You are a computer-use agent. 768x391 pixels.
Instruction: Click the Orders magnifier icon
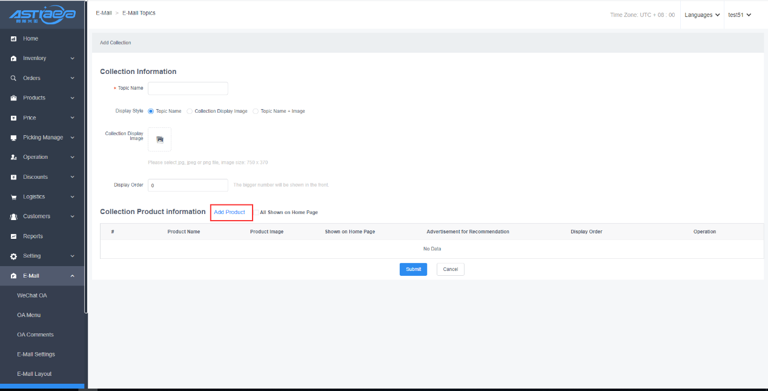coord(13,78)
